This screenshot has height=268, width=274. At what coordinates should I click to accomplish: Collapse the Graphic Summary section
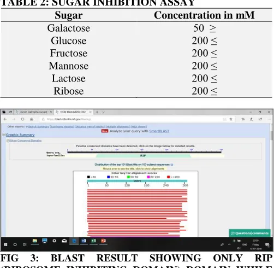(4, 135)
